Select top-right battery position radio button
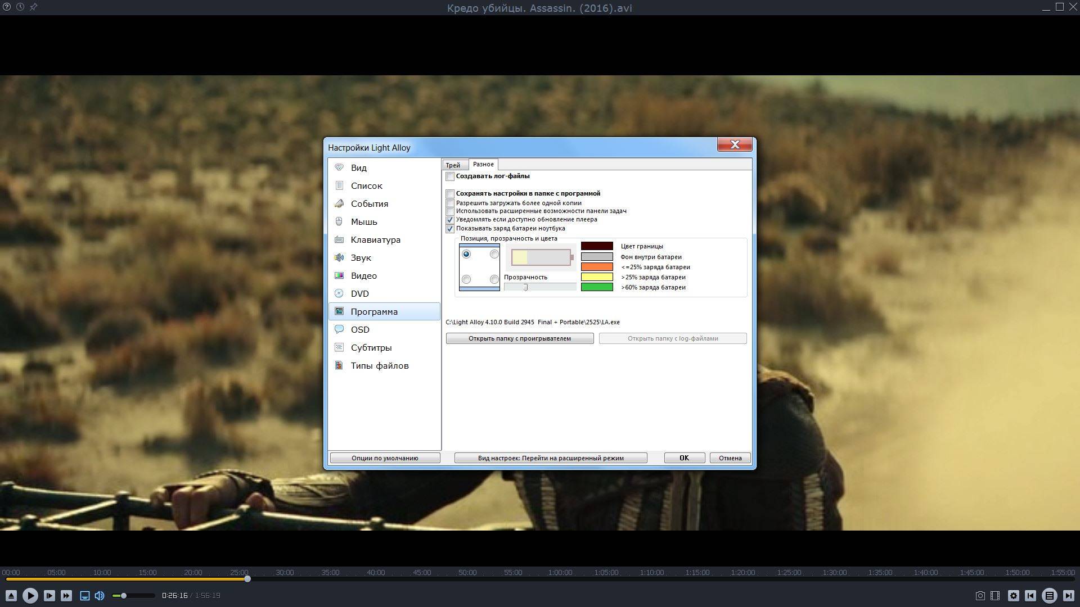1080x607 pixels. pos(494,254)
